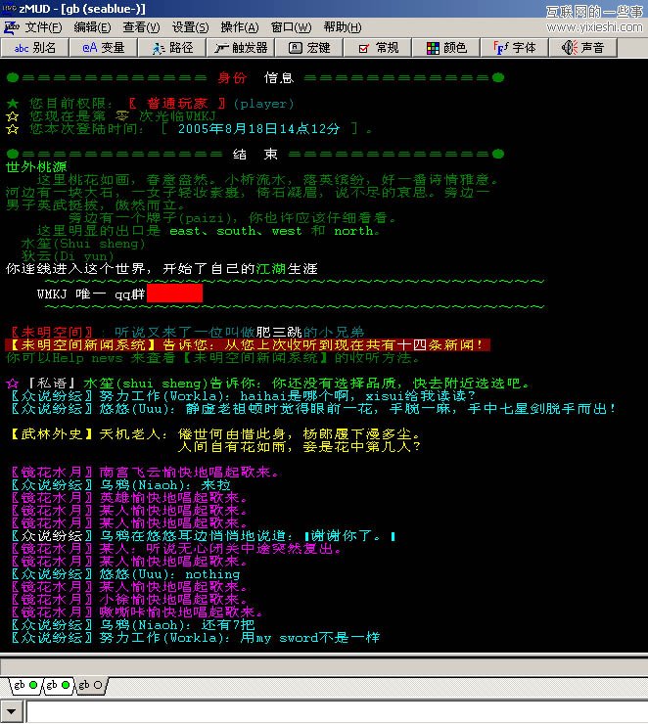Expand the 设置(S) menu
This screenshot has height=724, width=648.
[191, 27]
